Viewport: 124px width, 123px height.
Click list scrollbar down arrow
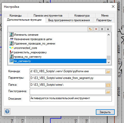tap(109, 62)
